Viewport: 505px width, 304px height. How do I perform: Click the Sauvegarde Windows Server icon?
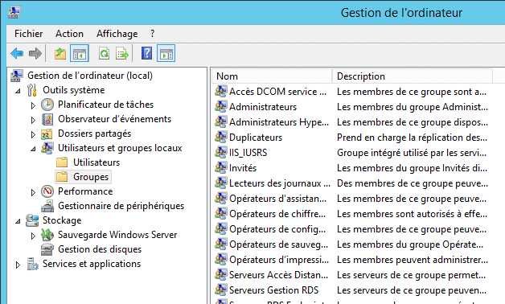[x=47, y=235]
